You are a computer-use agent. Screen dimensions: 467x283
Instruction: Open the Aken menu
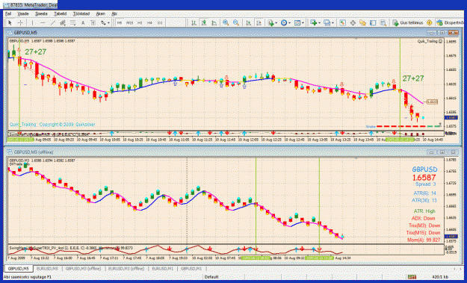pos(100,13)
